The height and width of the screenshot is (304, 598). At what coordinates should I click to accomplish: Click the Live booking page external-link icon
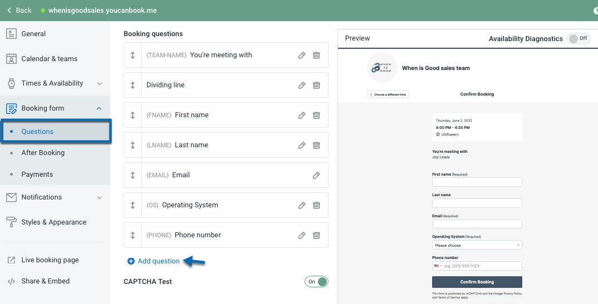(x=12, y=260)
